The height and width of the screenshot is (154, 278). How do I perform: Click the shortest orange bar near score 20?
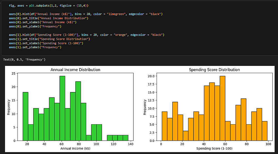185,136
